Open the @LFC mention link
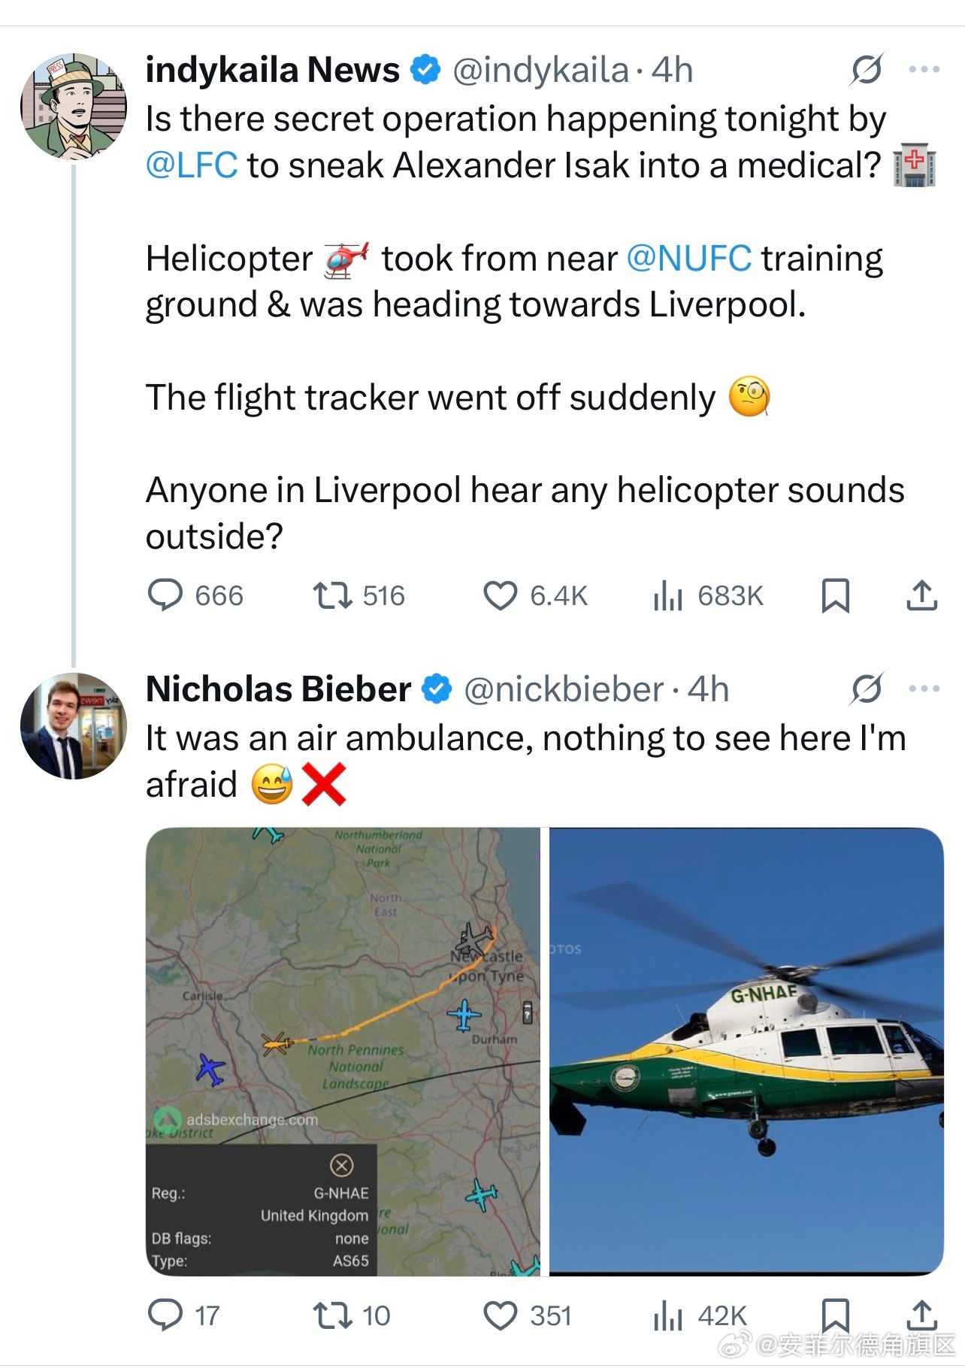965x1368 pixels. coord(192,165)
